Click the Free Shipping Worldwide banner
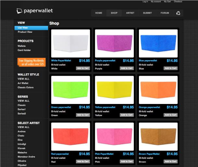198x167 pixels. point(31,62)
